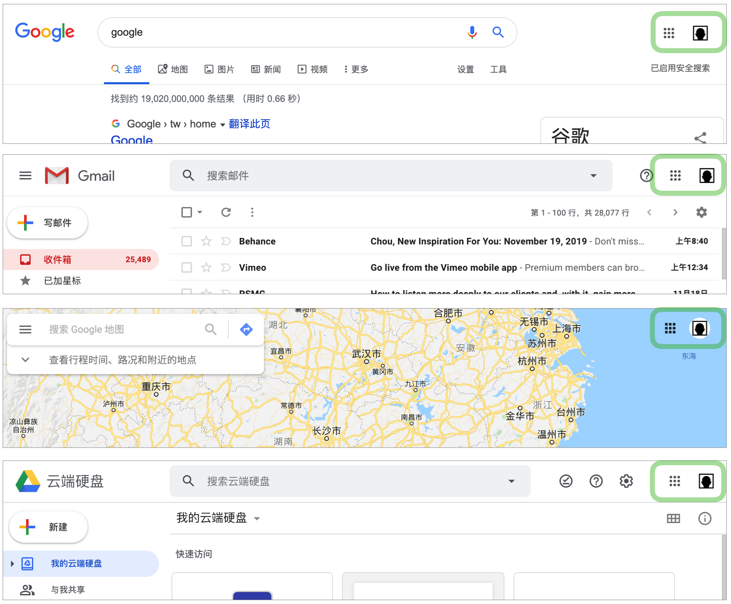Click the 写邮件 compose button
Image resolution: width=731 pixels, height=604 pixels.
click(x=47, y=222)
